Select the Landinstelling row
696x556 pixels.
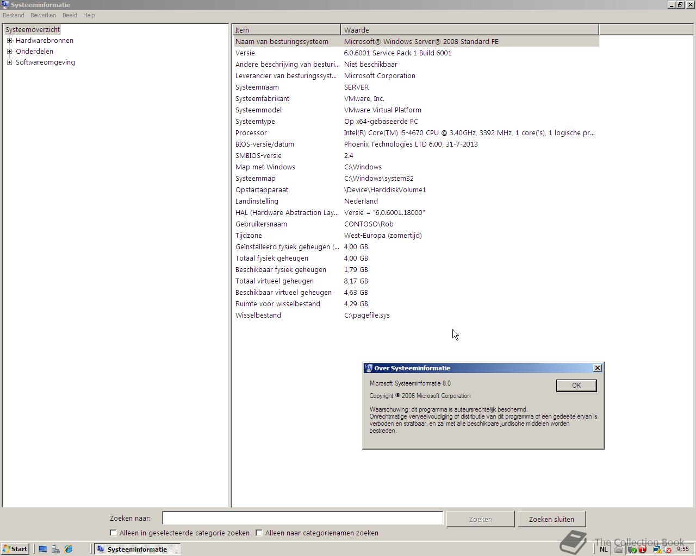pyautogui.click(x=416, y=201)
